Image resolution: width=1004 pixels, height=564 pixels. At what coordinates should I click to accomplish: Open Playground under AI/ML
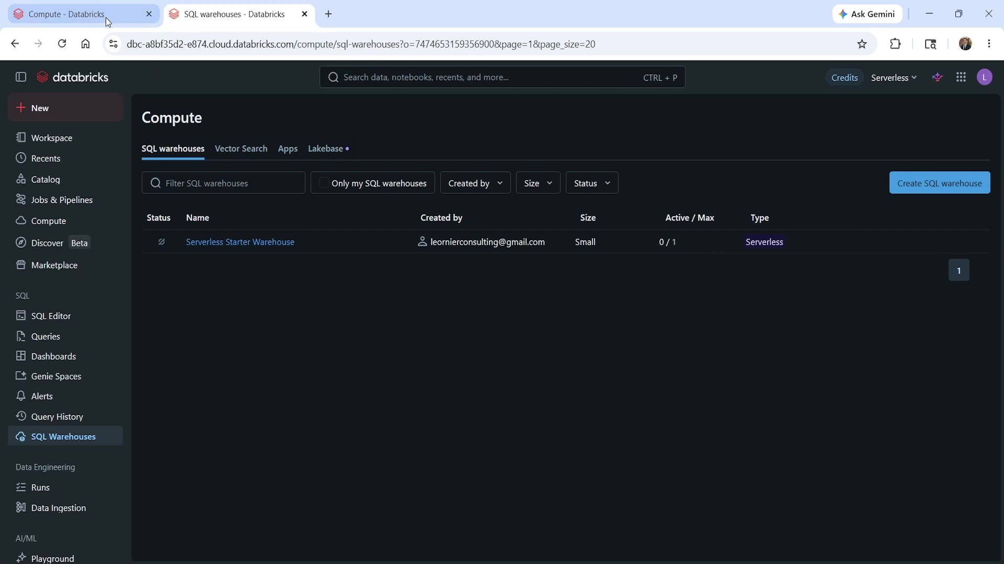(x=65, y=558)
